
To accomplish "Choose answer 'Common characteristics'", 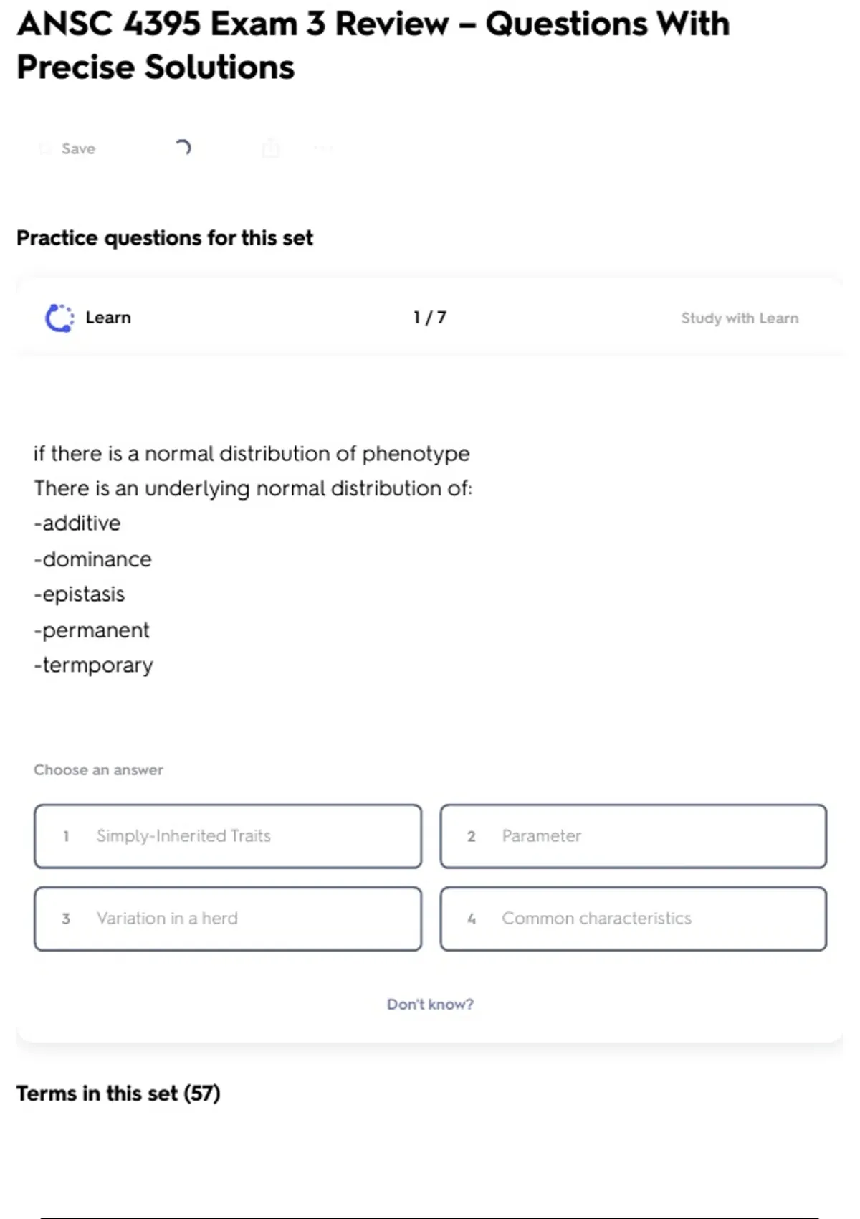I will [x=634, y=919].
